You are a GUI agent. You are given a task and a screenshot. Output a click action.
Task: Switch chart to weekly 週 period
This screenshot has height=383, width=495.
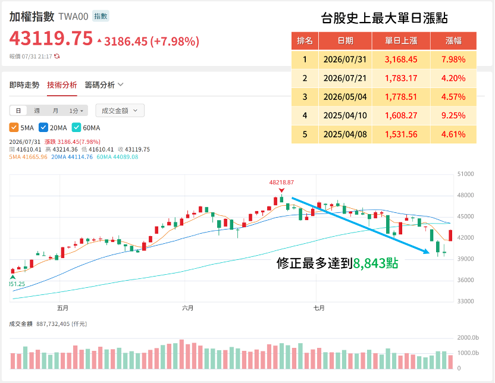[37, 111]
